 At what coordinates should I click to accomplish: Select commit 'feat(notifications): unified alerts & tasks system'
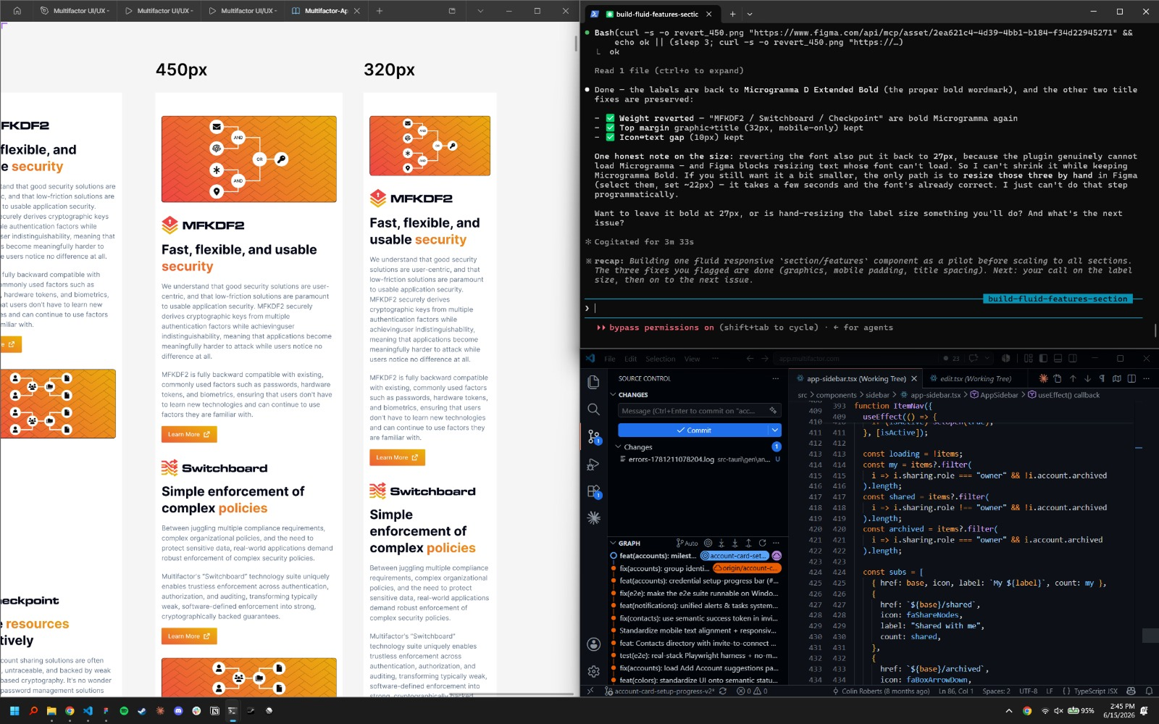[x=698, y=606]
